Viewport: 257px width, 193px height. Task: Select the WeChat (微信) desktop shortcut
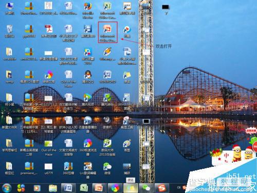coord(107,168)
